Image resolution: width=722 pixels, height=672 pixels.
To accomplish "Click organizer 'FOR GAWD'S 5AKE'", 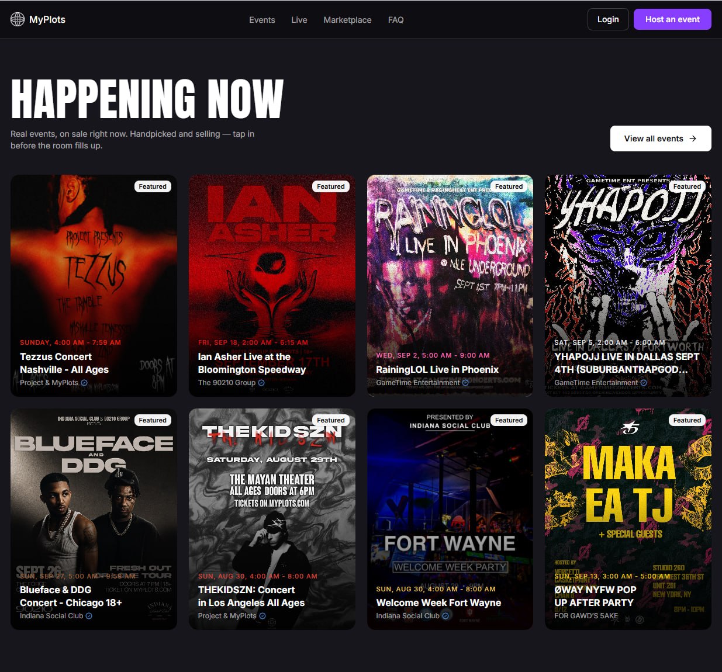I will tap(586, 616).
